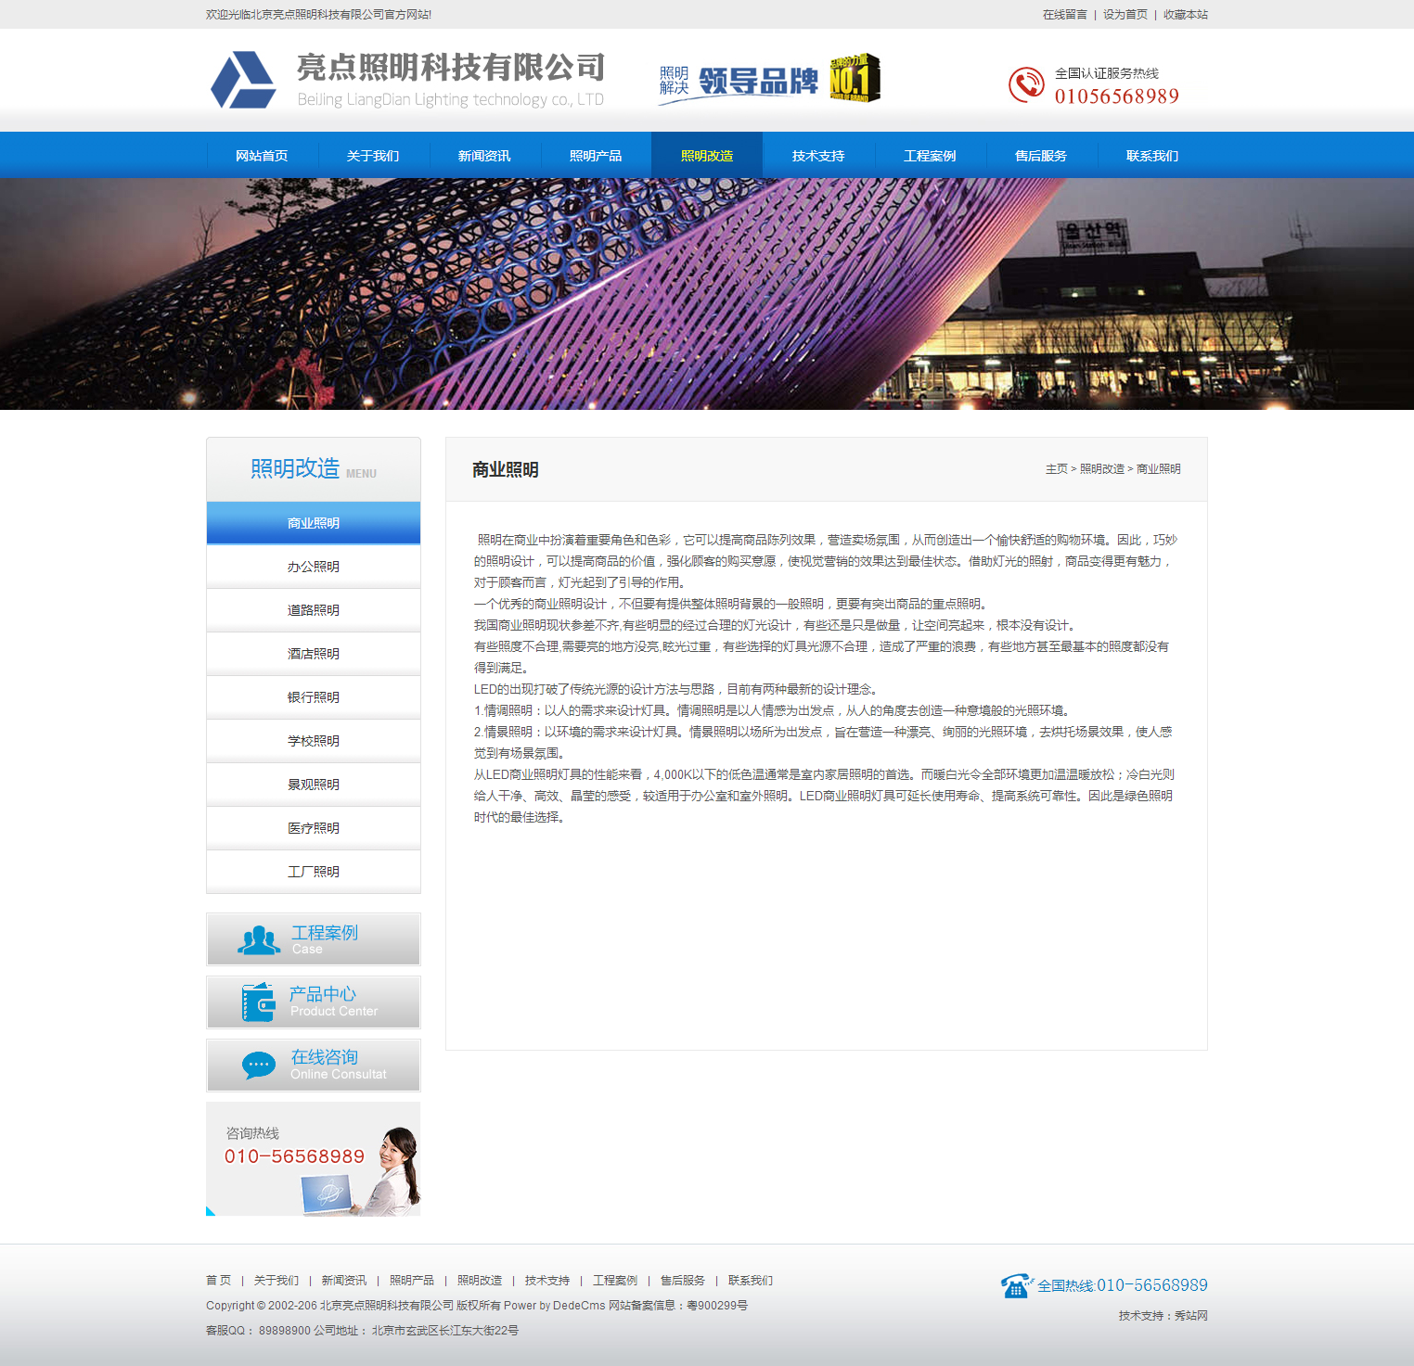
Task: Select 工厂照明 at the sidebar bottom
Action: tap(314, 872)
